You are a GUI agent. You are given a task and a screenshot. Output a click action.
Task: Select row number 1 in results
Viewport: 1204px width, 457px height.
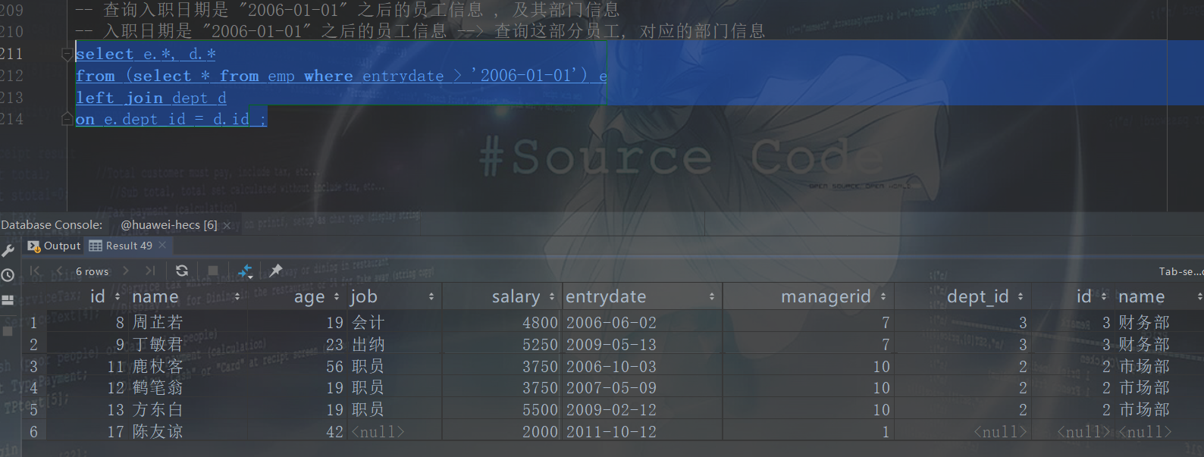click(x=33, y=323)
